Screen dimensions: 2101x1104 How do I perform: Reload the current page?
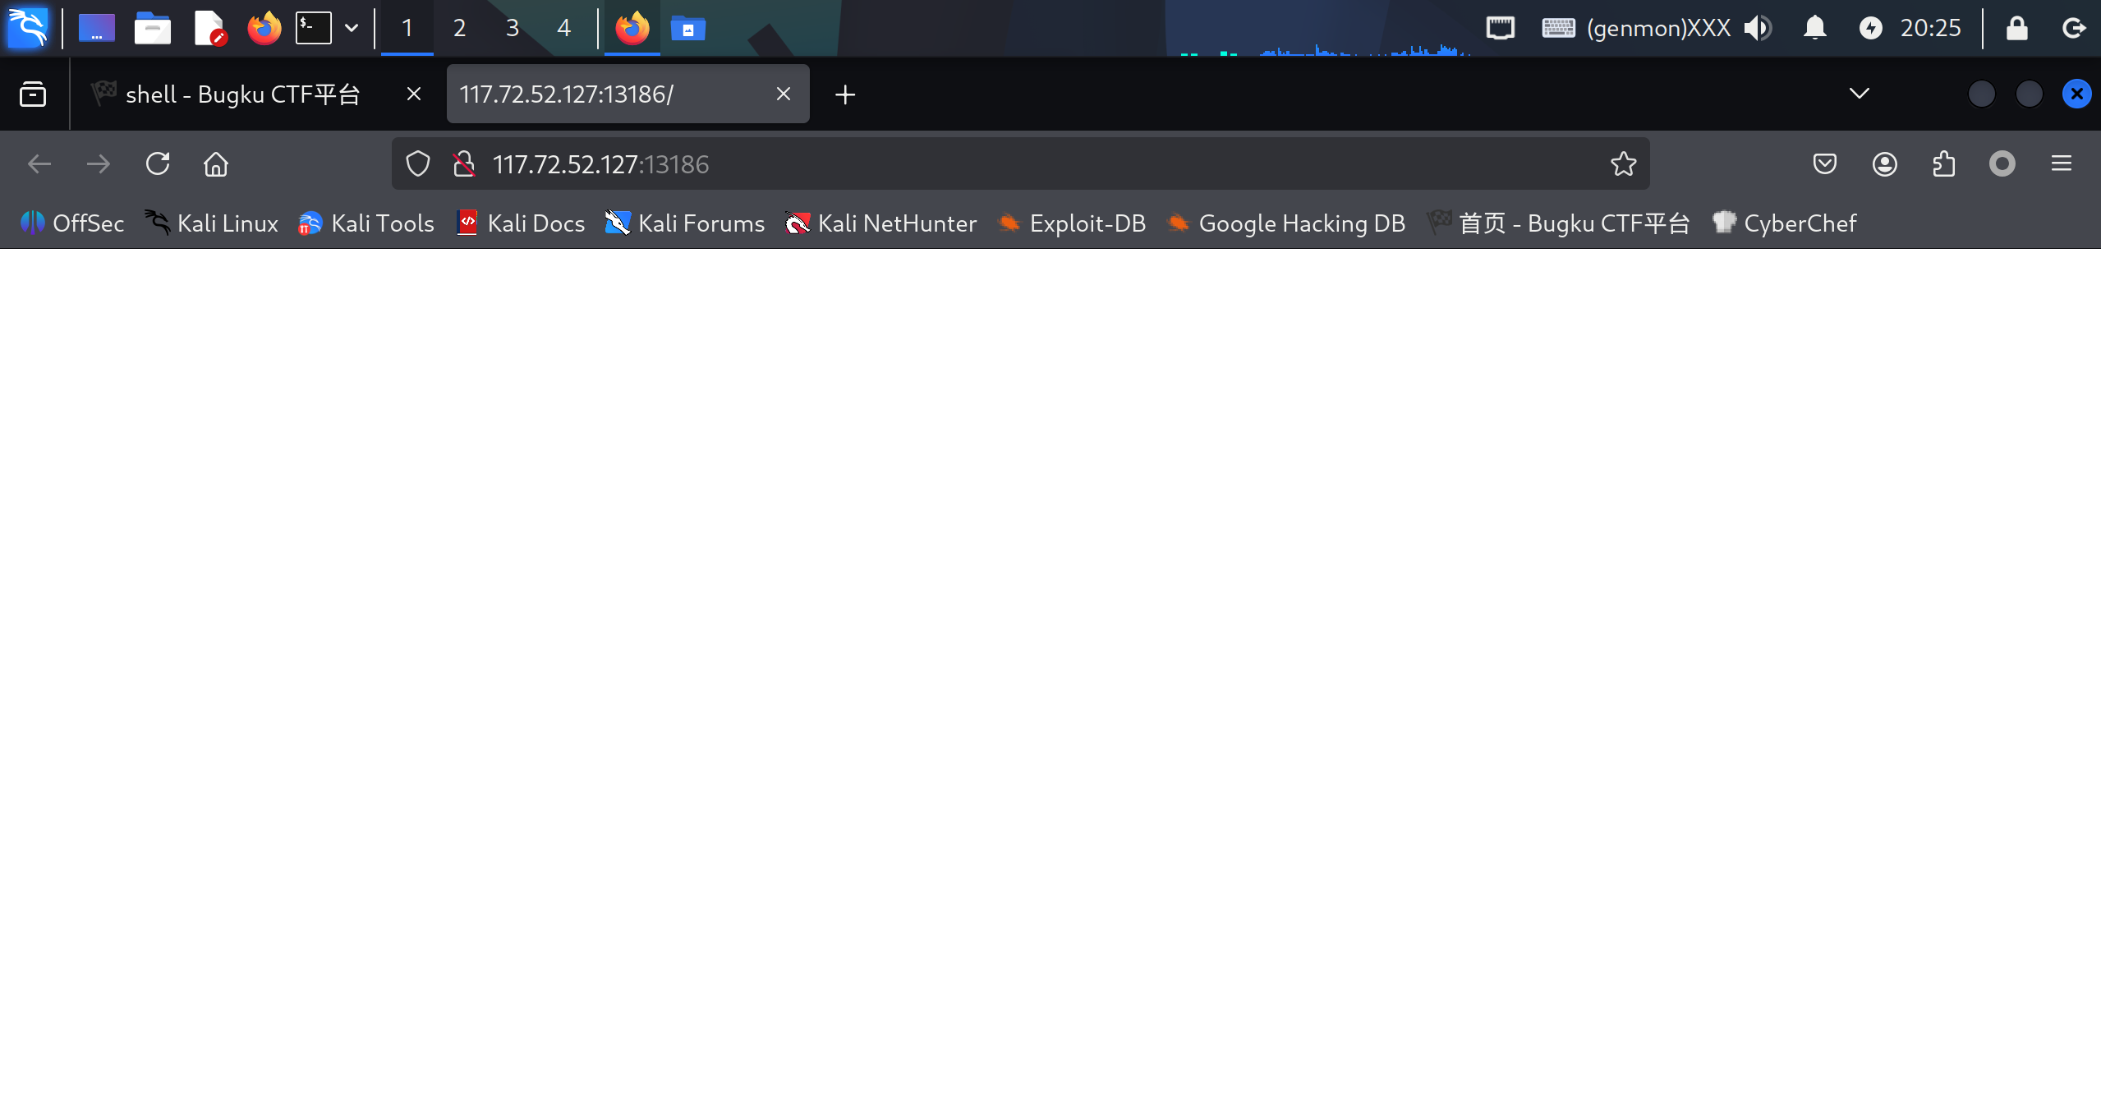158,164
